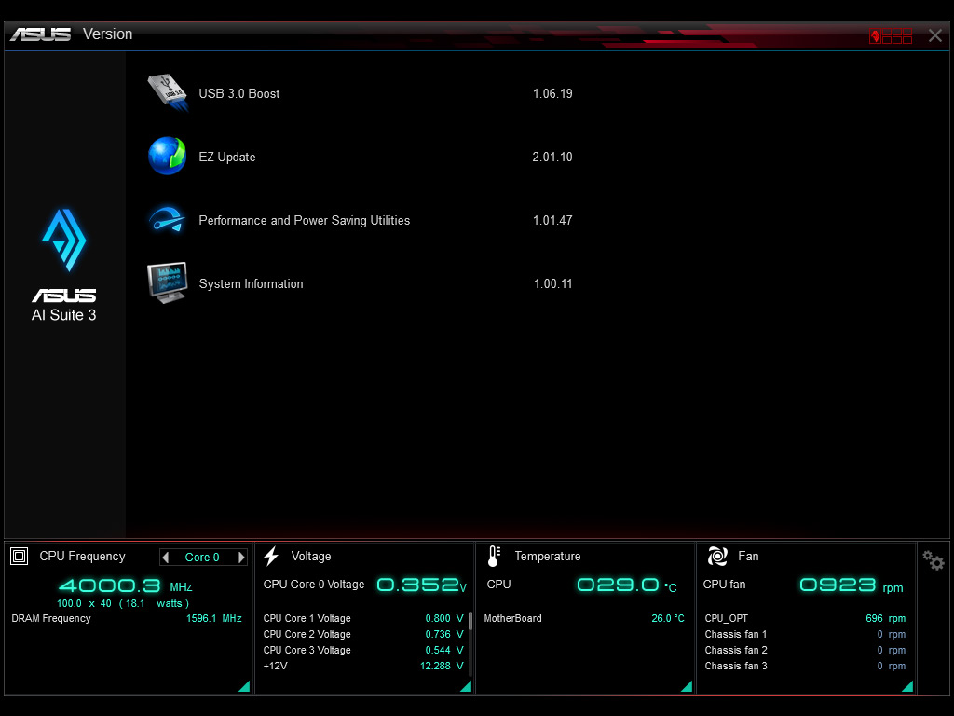The image size is (954, 716).
Task: Select the Core 0 selector field
Action: 203,558
